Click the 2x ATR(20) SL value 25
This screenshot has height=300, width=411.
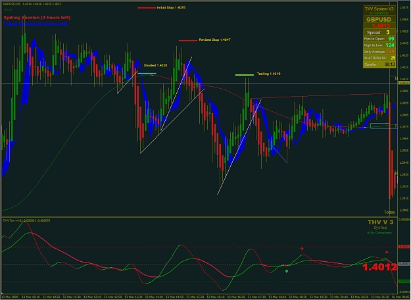[x=393, y=58]
